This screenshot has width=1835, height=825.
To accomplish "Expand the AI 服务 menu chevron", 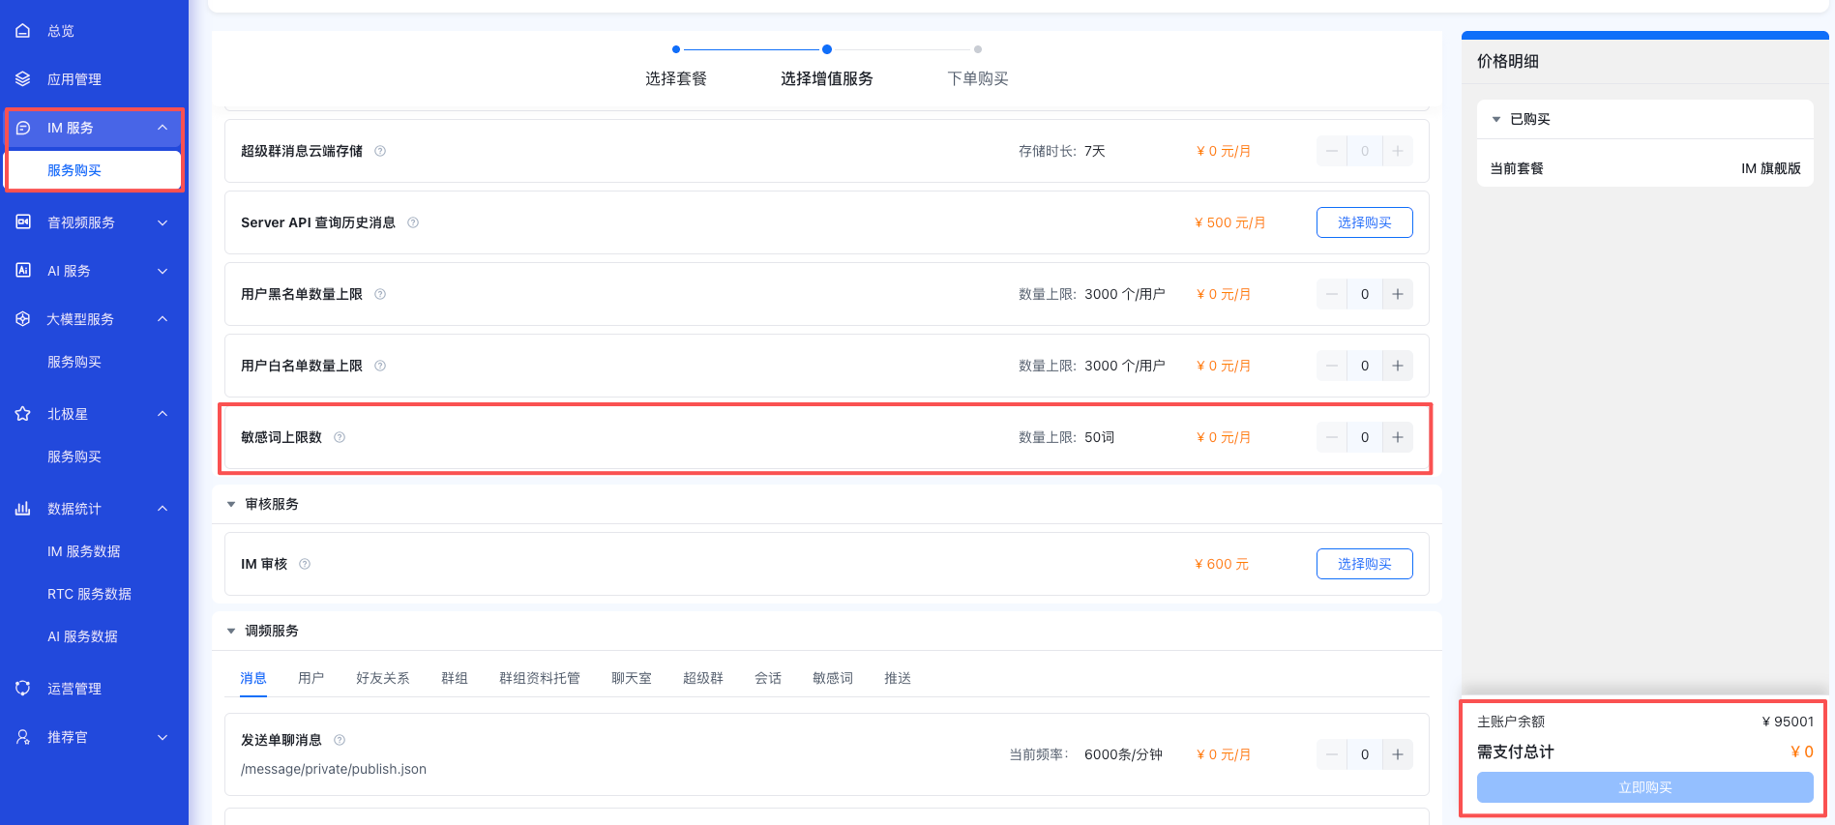I will point(163,271).
